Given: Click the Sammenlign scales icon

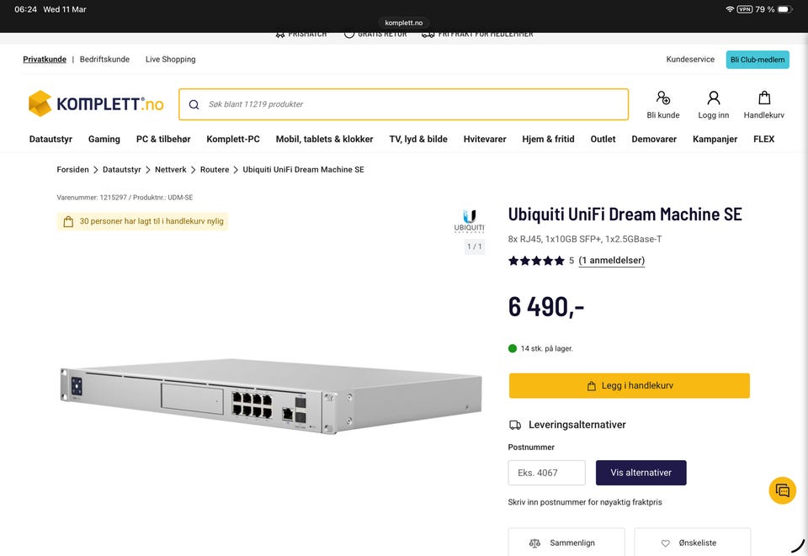Looking at the screenshot, I should tap(535, 543).
